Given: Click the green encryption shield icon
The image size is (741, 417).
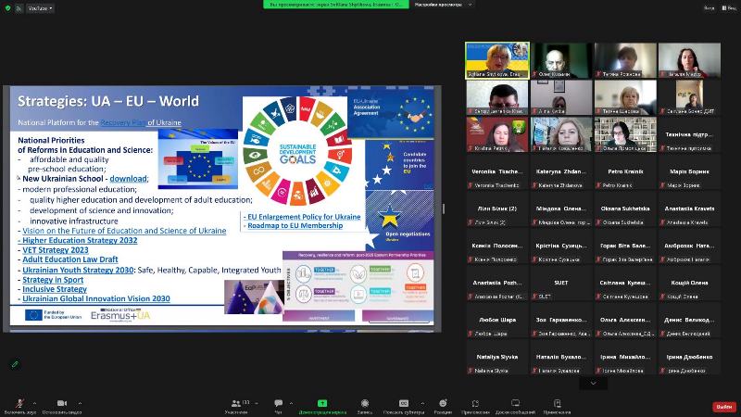Looking at the screenshot, I should coord(7,8).
